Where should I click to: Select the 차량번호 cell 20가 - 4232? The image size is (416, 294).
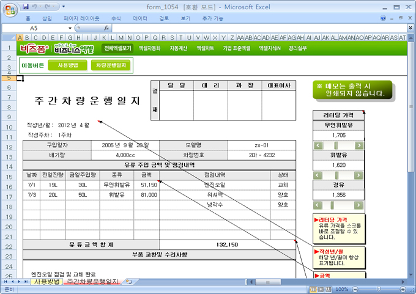point(262,155)
